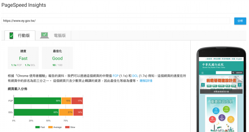Click the DCL axis label of the chart
249x132 pixels.
11,112
